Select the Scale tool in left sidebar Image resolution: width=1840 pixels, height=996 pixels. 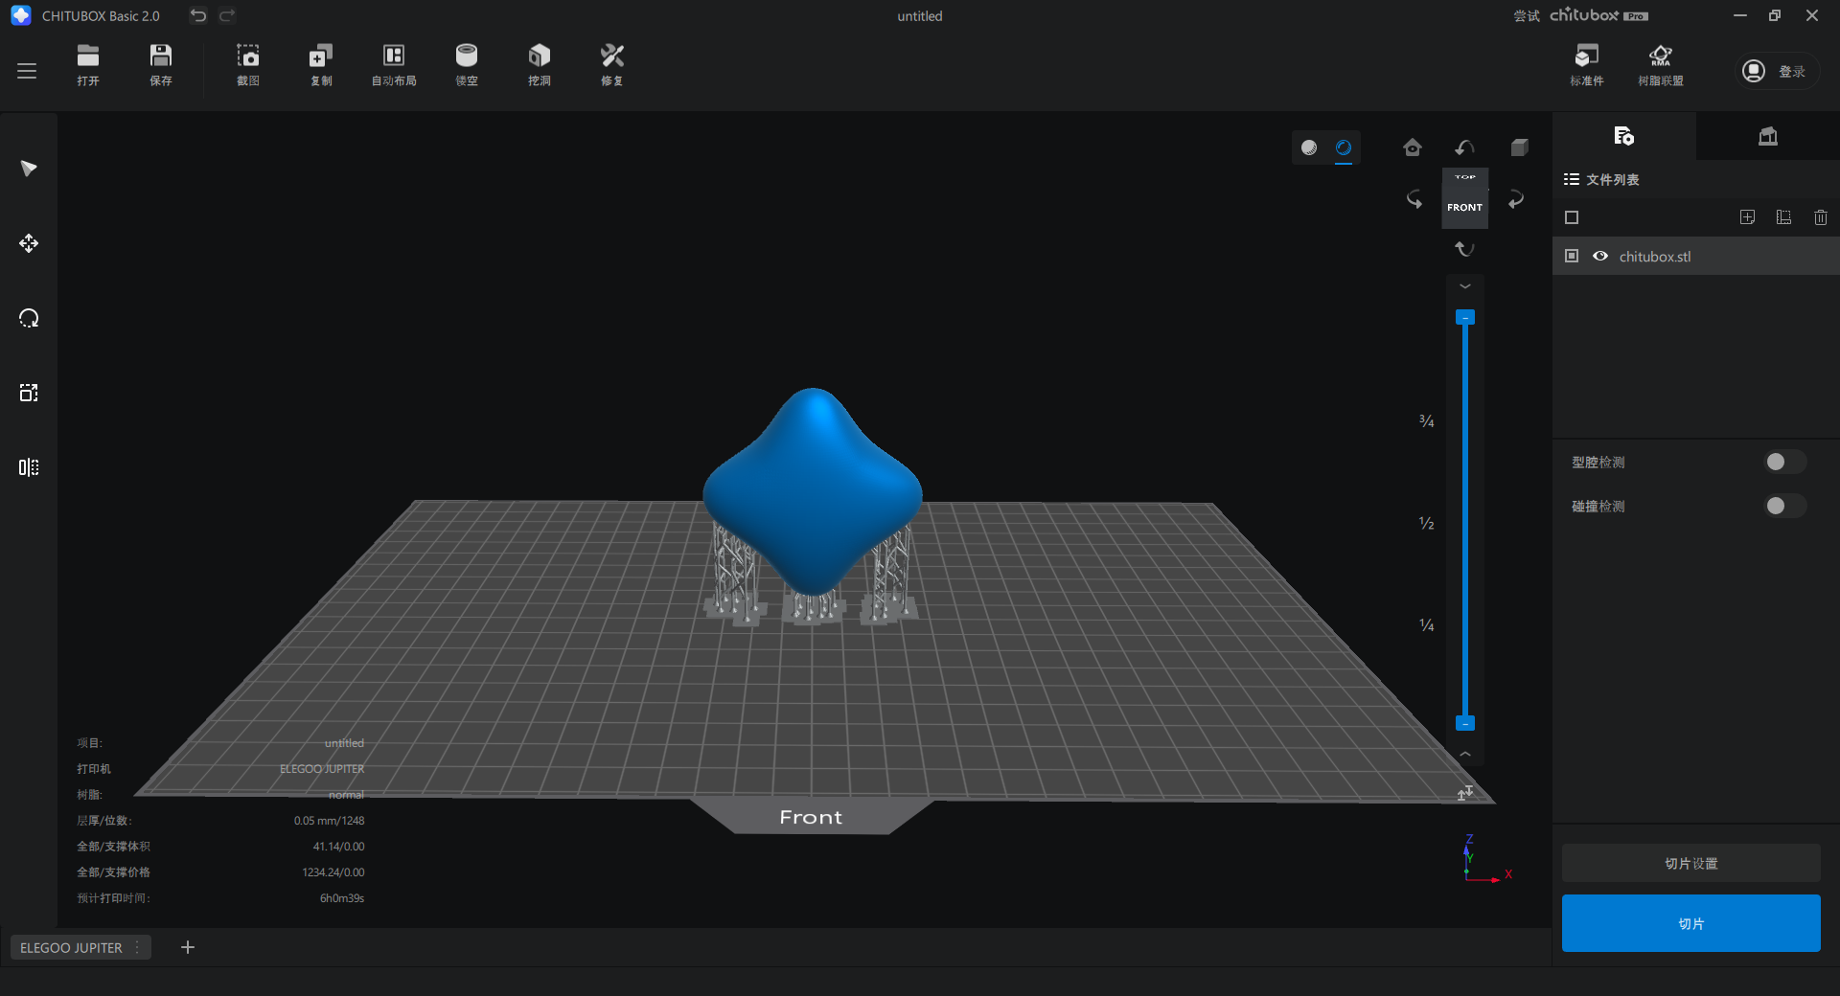point(29,393)
